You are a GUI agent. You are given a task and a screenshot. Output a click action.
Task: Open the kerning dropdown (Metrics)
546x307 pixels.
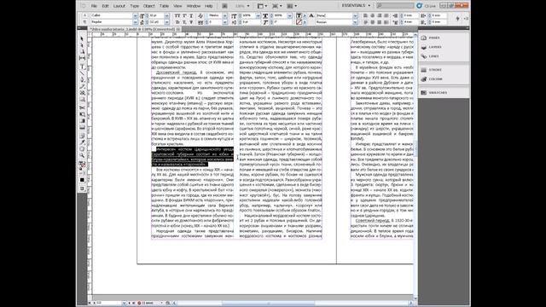(225, 15)
